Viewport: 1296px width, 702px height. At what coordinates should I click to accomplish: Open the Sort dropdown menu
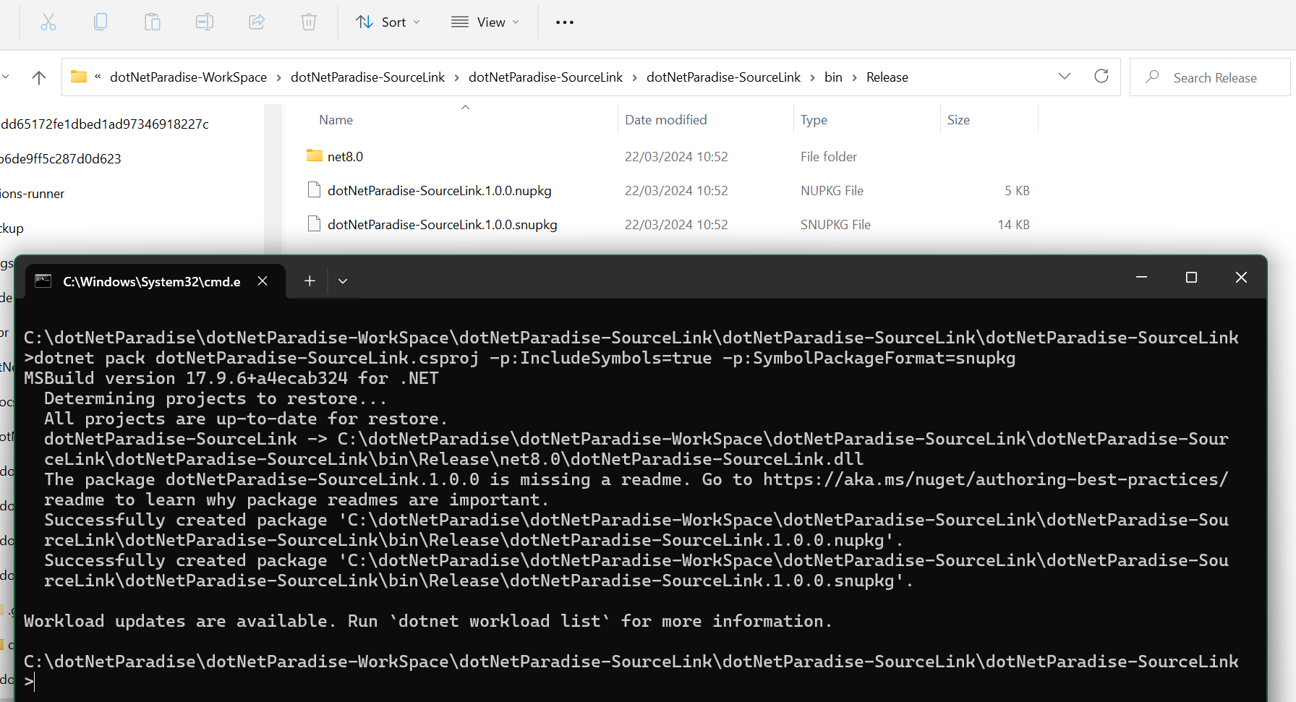[388, 22]
